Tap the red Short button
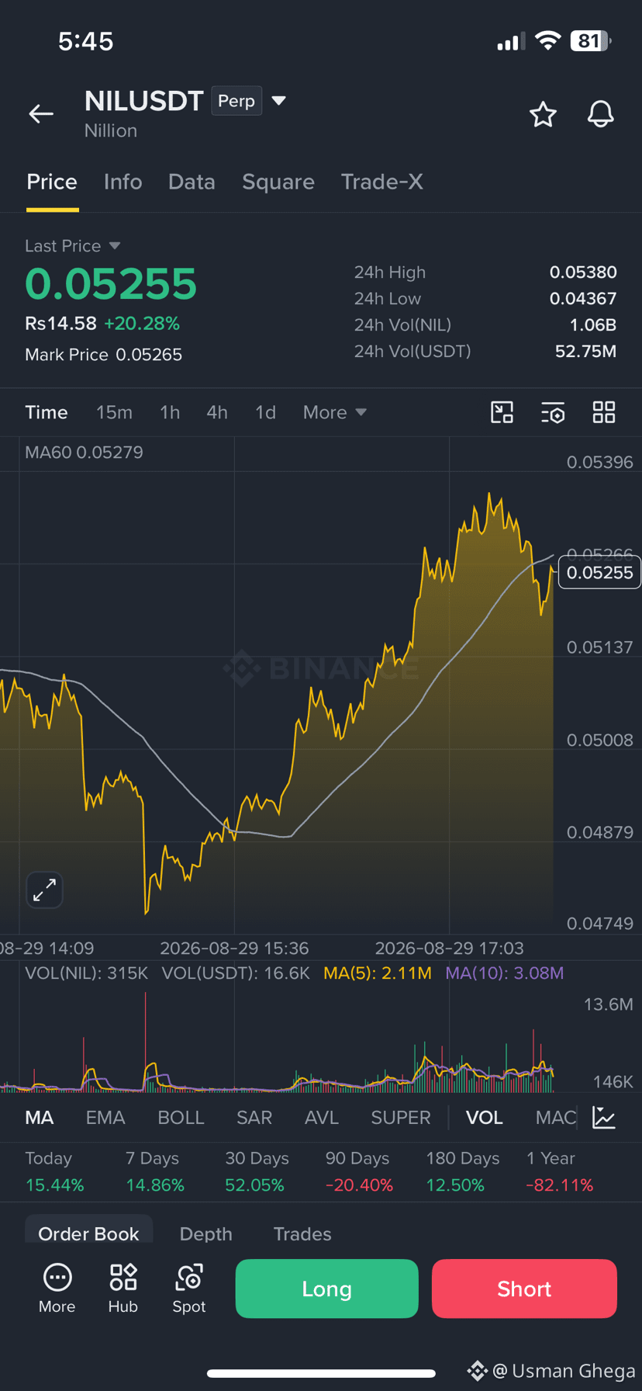642x1391 pixels. pos(524,1289)
